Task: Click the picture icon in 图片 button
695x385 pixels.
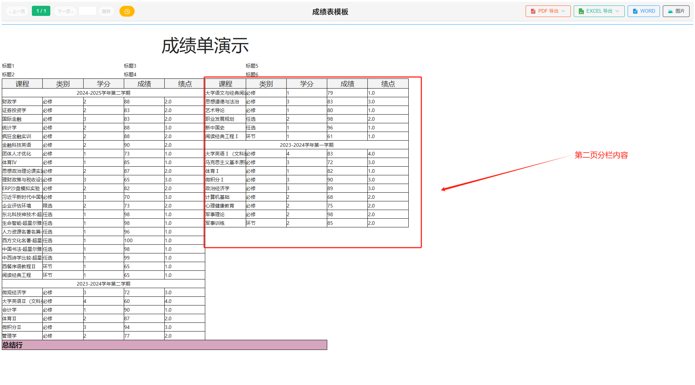Action: coord(670,11)
